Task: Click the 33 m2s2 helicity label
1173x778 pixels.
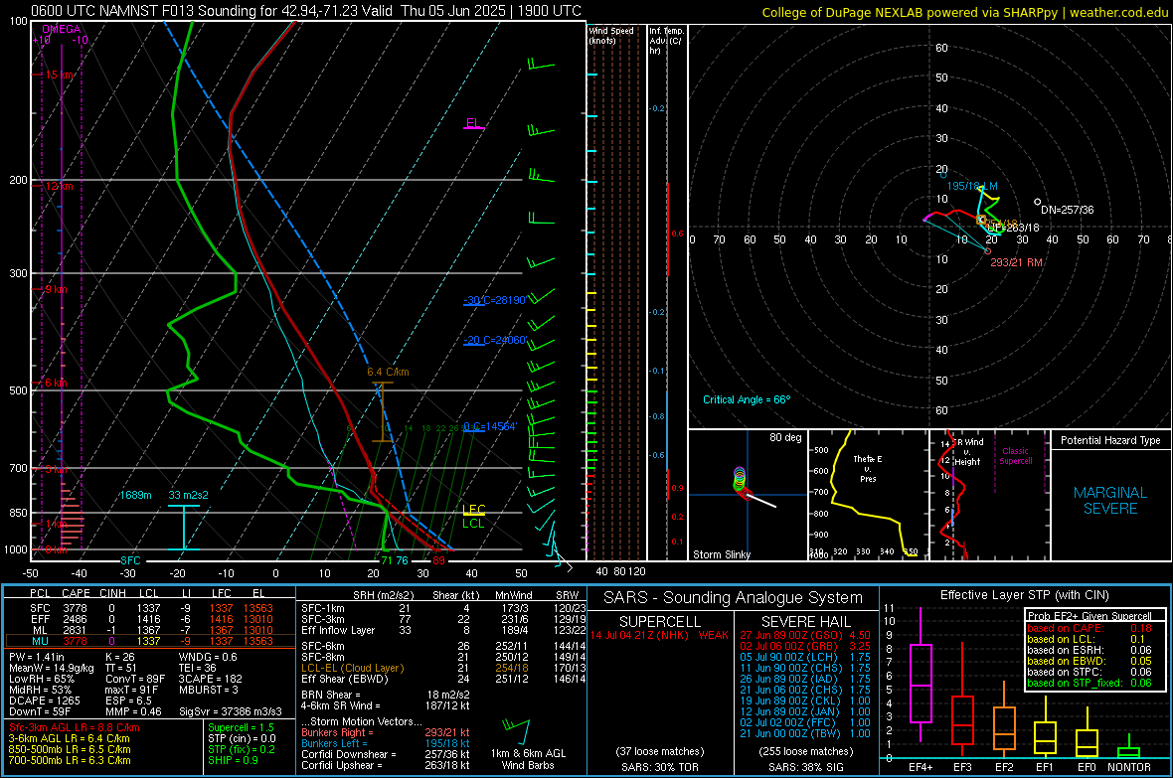Action: pyautogui.click(x=189, y=495)
